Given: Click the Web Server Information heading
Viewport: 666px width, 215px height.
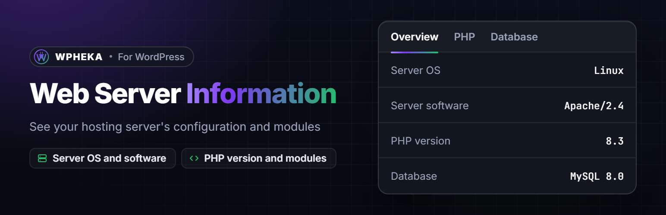Looking at the screenshot, I should pyautogui.click(x=183, y=93).
